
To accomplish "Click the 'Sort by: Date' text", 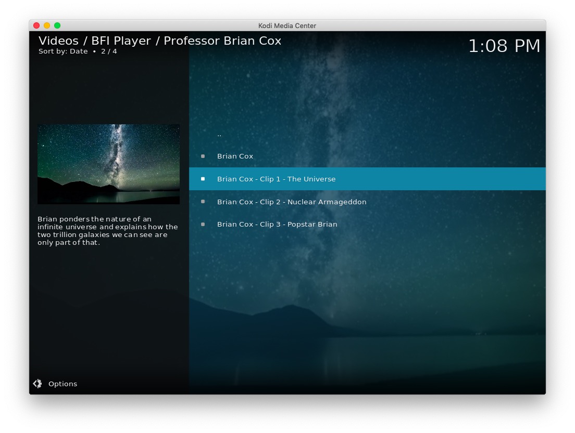I will coord(63,51).
